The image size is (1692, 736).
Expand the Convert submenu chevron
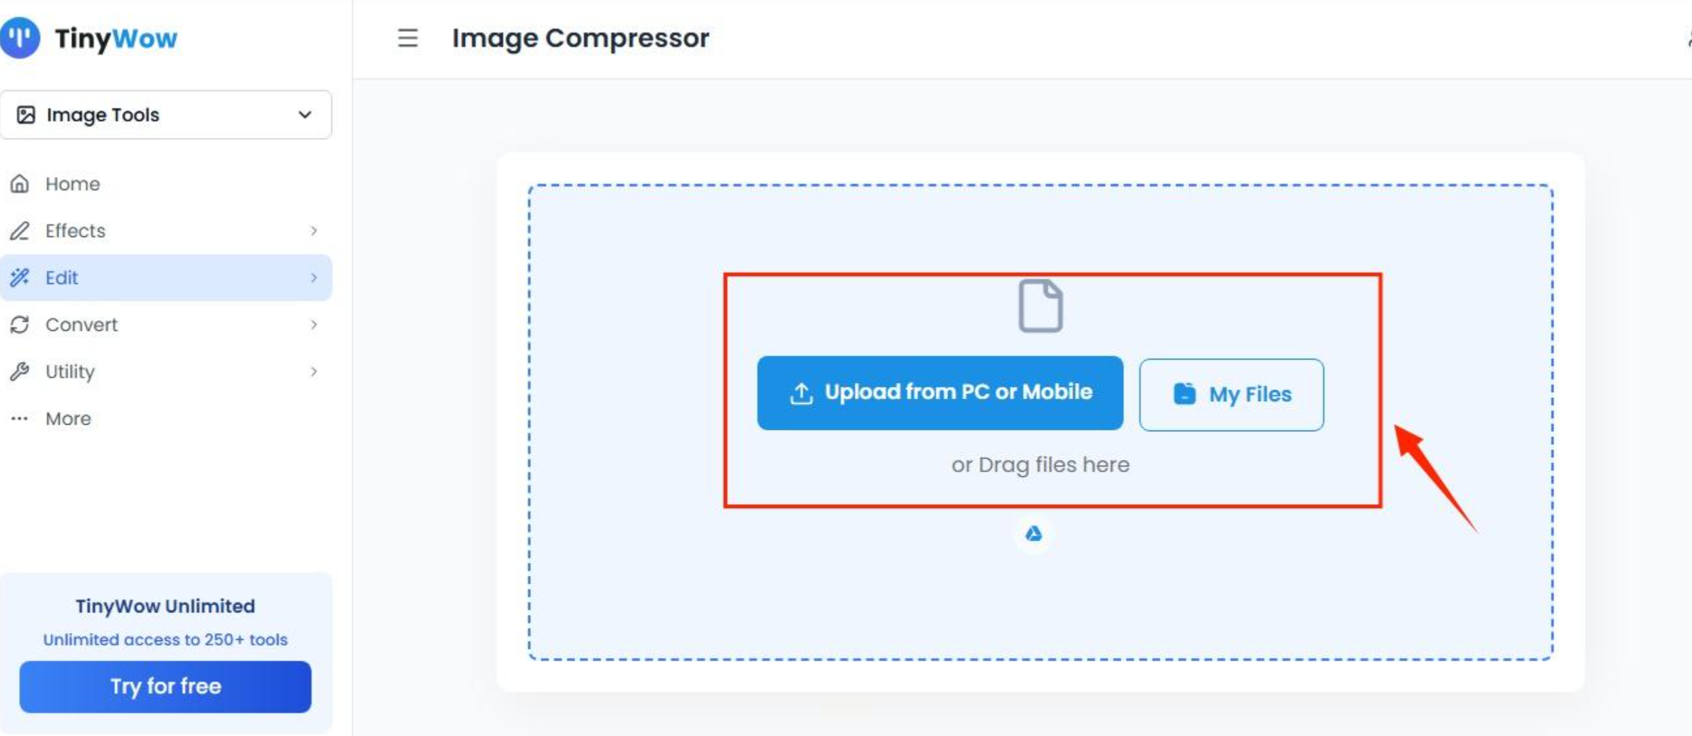click(x=314, y=325)
